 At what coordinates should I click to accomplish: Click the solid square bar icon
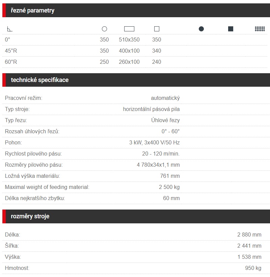[x=231, y=29]
